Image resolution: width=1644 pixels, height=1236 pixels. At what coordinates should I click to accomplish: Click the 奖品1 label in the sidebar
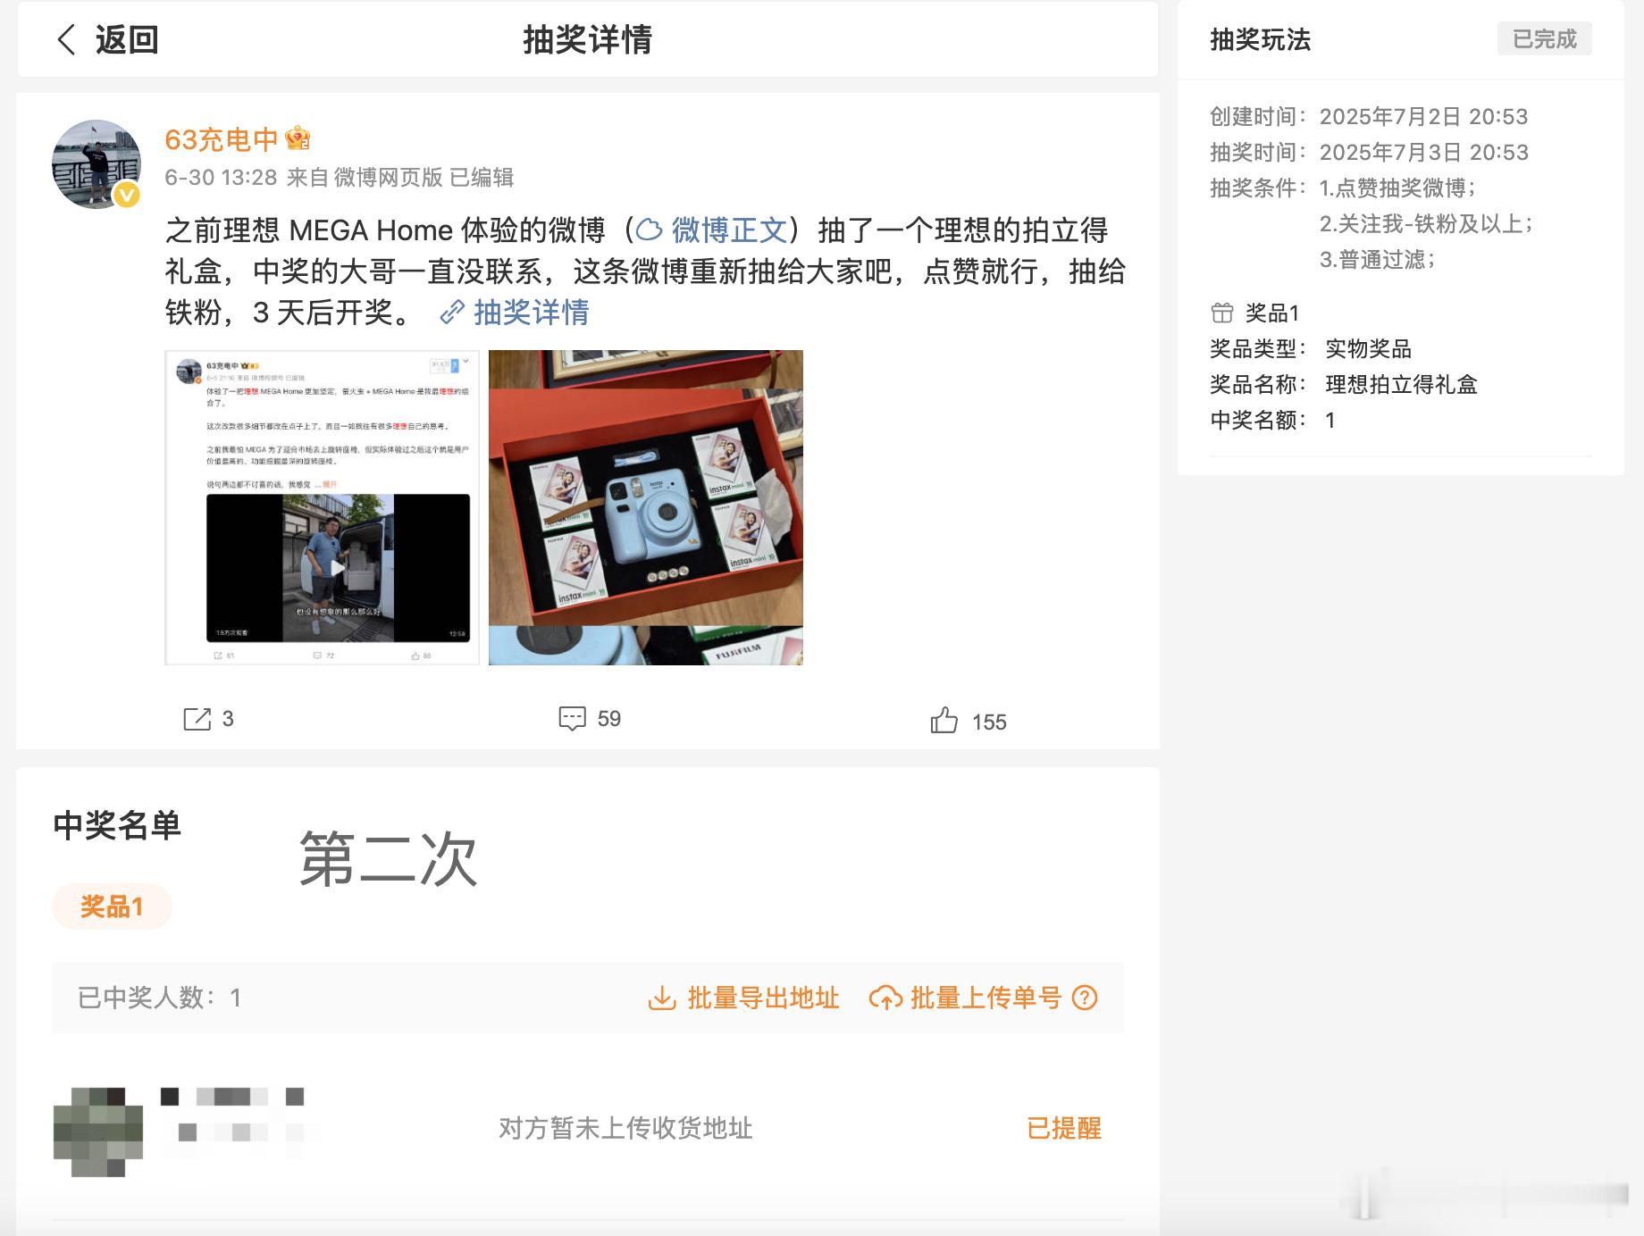[1272, 313]
